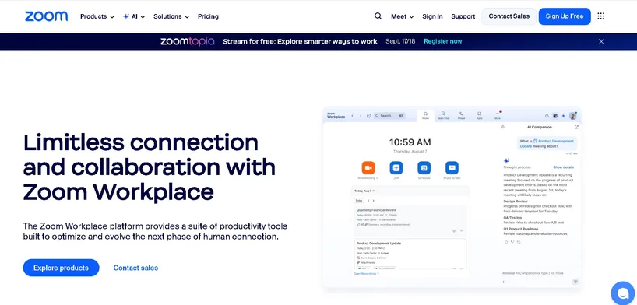Click the notification bell in Workplace mockup
The width and height of the screenshot is (637, 305).
point(547,116)
